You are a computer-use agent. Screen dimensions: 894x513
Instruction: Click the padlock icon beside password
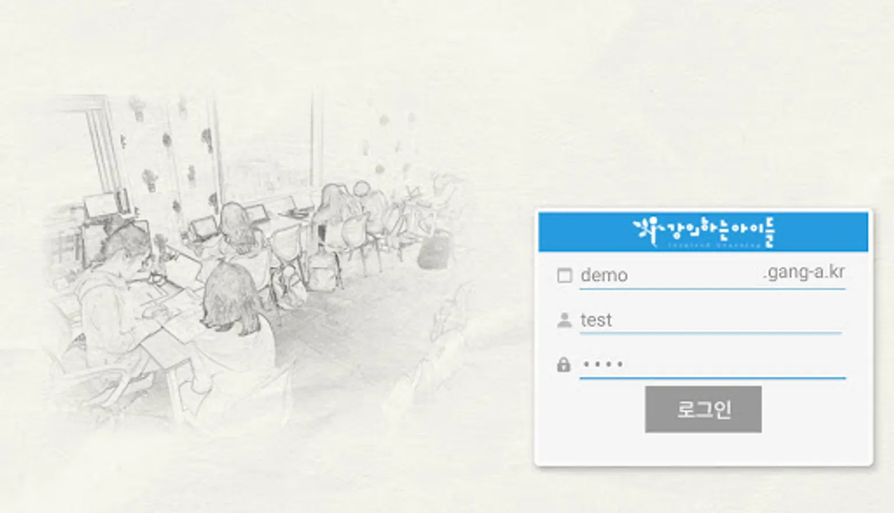tap(564, 365)
